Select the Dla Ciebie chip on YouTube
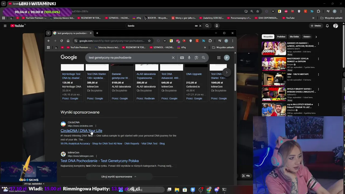This screenshot has width=345, height=194. [x=294, y=37]
